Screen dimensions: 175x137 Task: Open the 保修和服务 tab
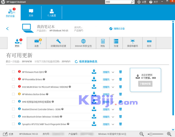132,43
